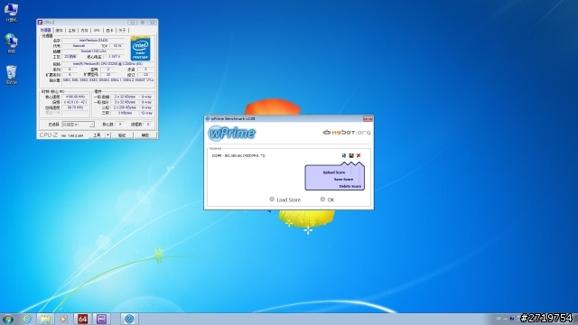The width and height of the screenshot is (578, 325).
Task: Close the wPrime Benchmark window
Action: pyautogui.click(x=368, y=118)
